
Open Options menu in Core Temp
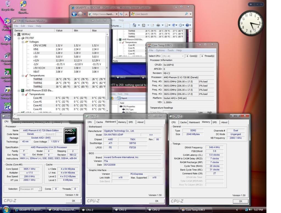coord(160,50)
